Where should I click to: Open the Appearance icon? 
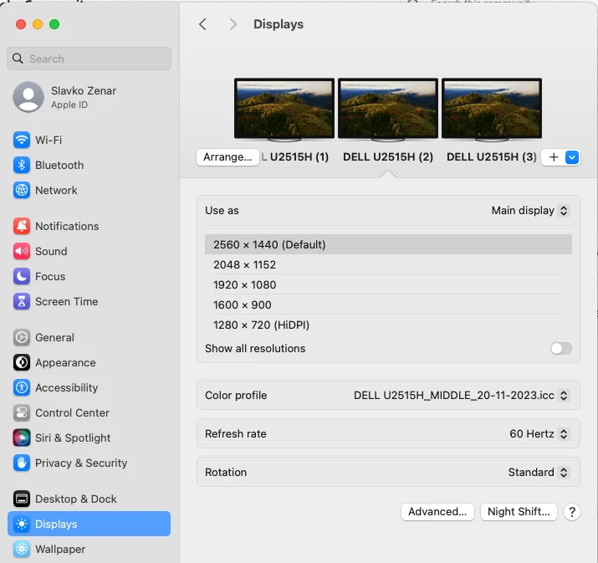pos(22,362)
